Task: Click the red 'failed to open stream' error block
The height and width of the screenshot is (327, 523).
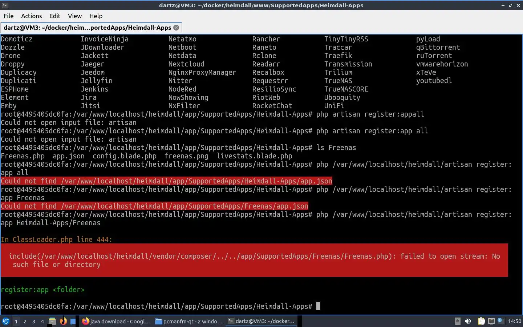Action: [x=254, y=260]
